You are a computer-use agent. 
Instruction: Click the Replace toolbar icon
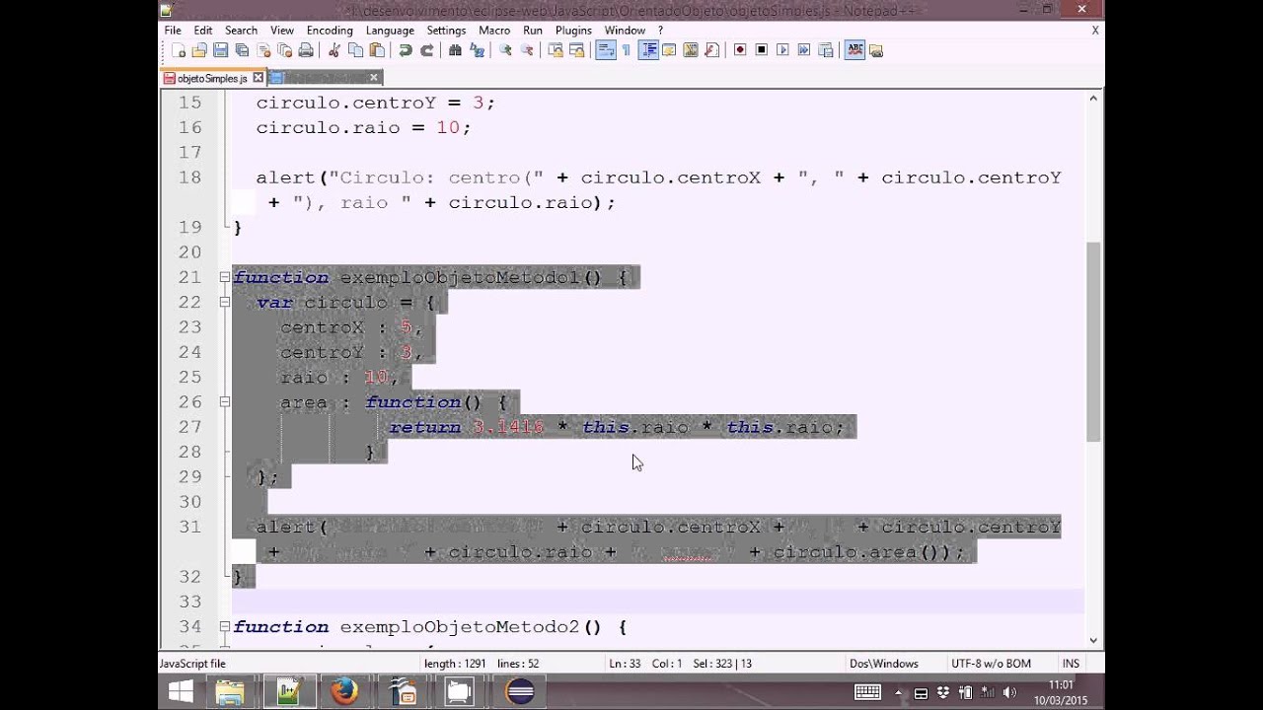tap(476, 50)
